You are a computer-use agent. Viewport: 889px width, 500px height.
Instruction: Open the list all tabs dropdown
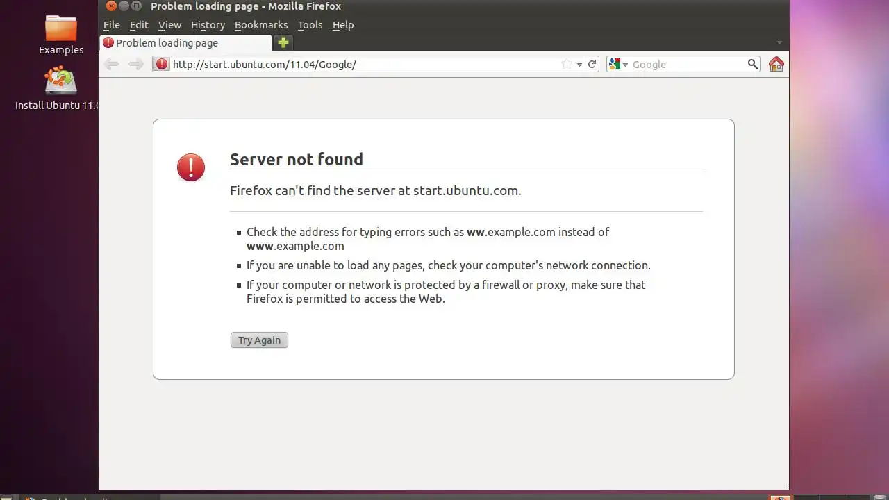coord(779,43)
